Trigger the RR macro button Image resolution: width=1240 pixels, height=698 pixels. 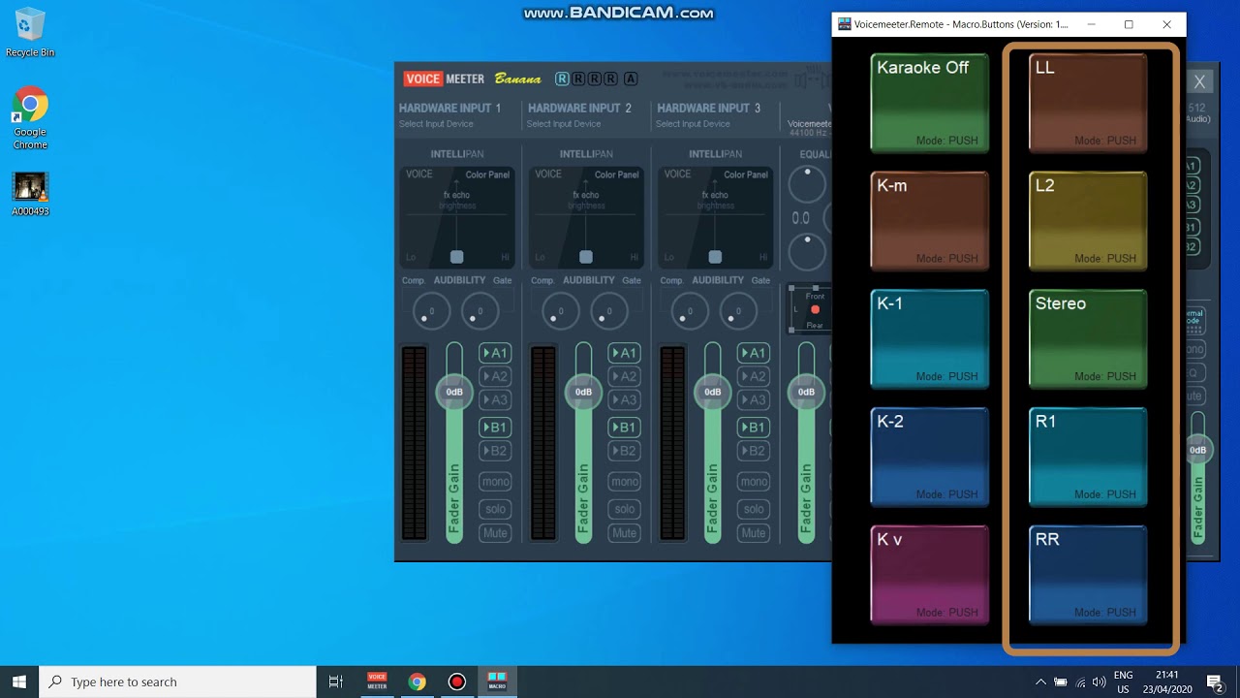pyautogui.click(x=1088, y=576)
